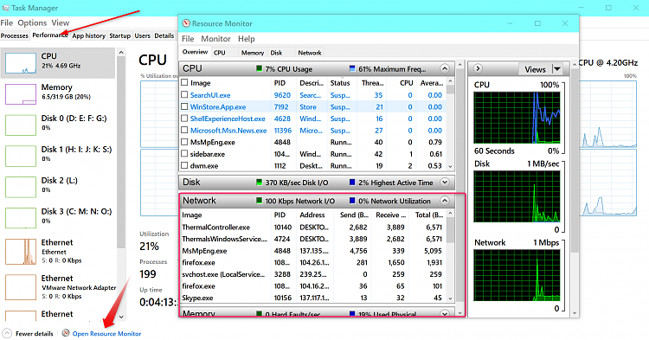The image size is (649, 340).
Task: Toggle the Image select-all checkbox in CPU table
Action: click(x=184, y=83)
